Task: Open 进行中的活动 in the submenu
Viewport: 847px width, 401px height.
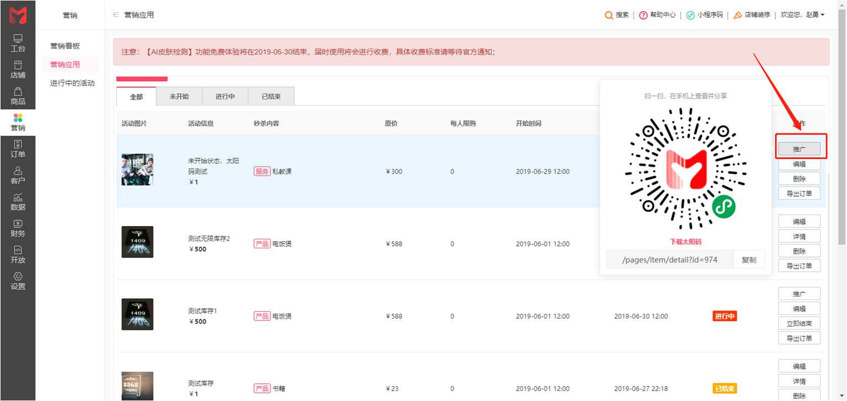Action: coord(72,83)
